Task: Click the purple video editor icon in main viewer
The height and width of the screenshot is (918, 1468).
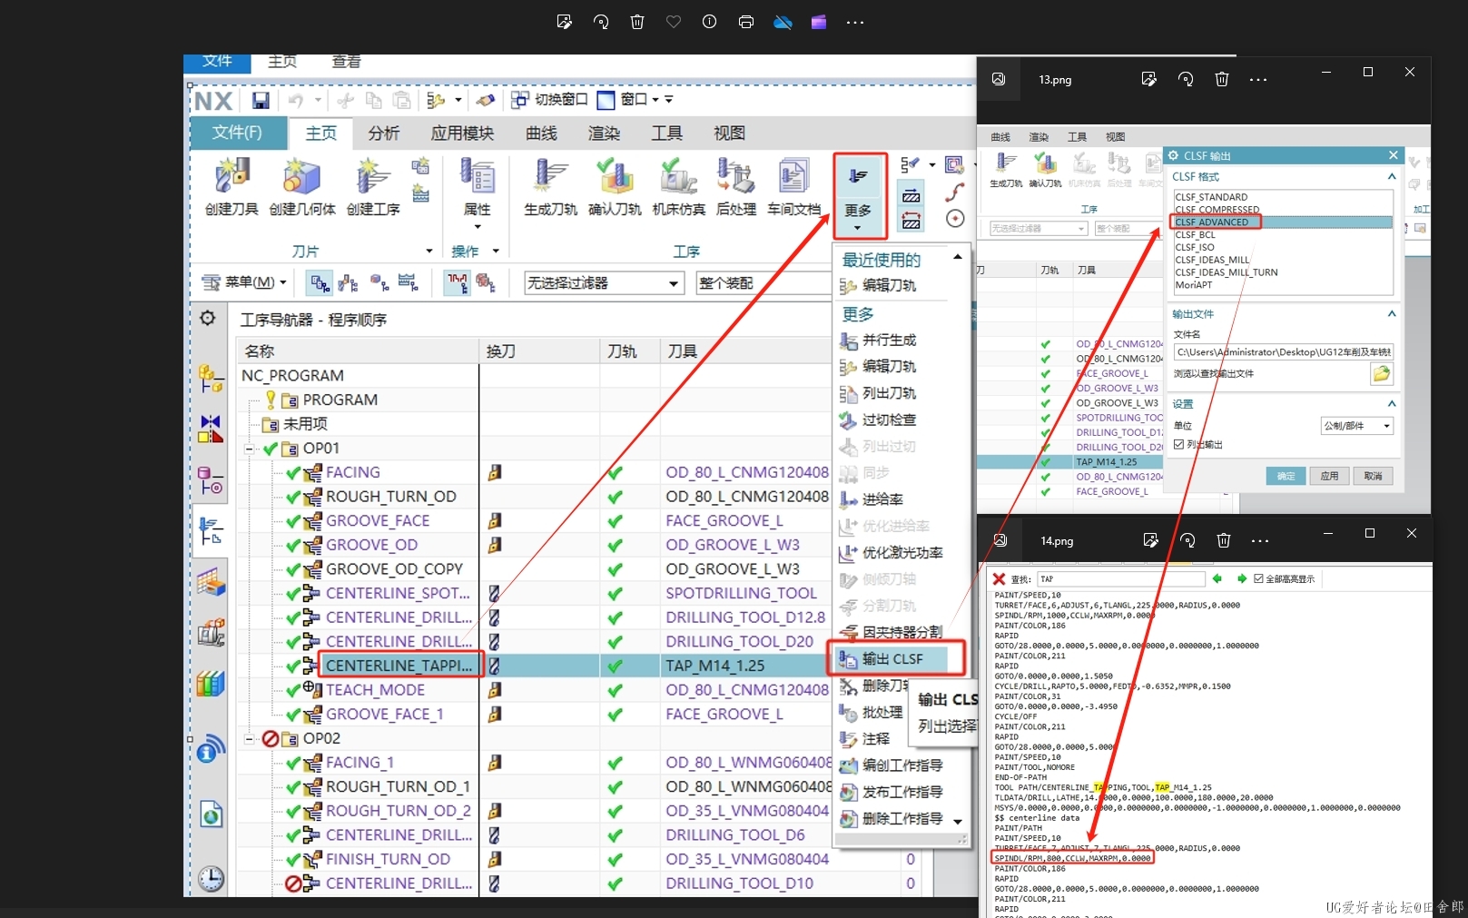Action: [x=819, y=22]
